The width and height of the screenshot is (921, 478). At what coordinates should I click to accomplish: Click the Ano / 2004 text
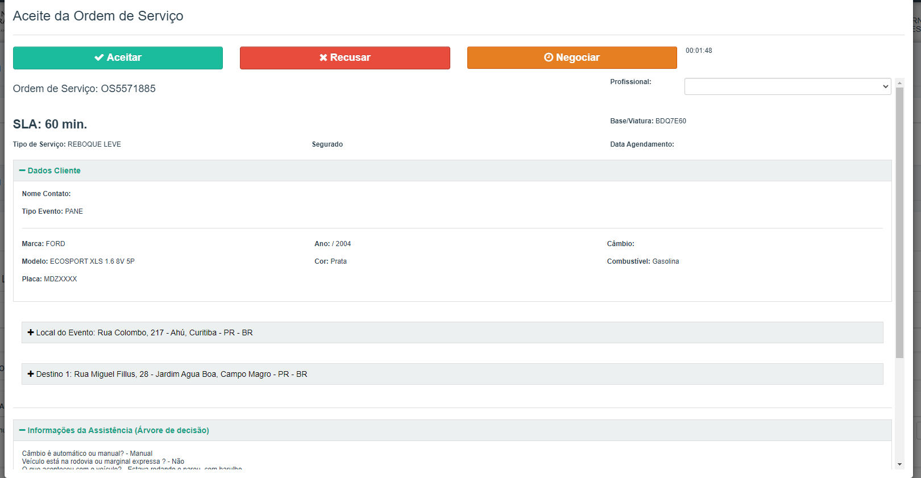pyautogui.click(x=333, y=244)
